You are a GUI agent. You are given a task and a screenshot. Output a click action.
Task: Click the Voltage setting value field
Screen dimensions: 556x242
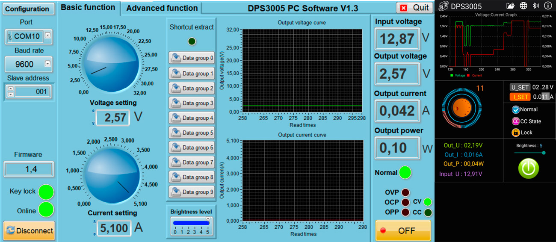112,118
